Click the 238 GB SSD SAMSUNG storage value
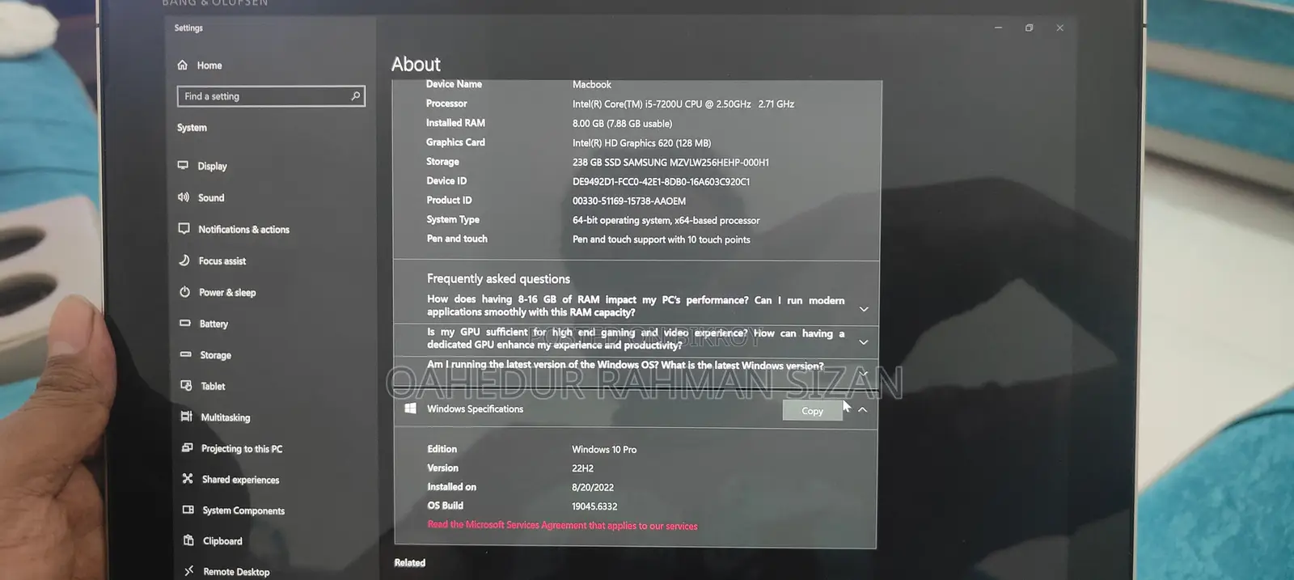 [x=670, y=163]
